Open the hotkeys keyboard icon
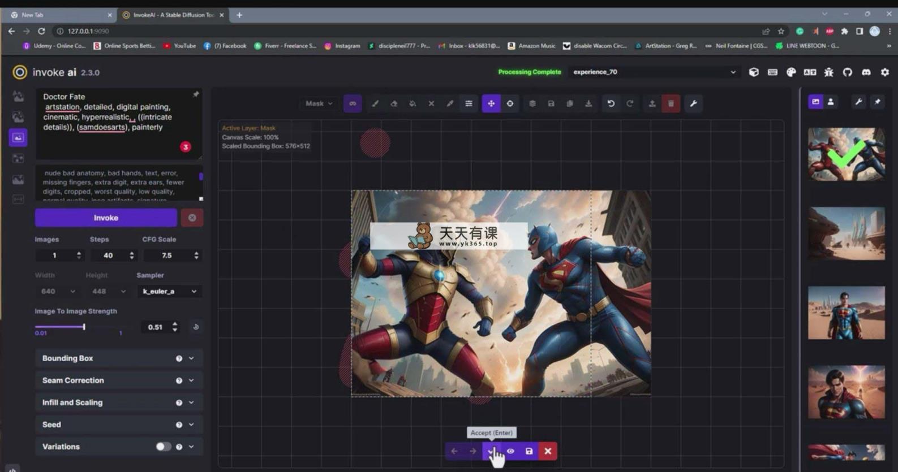 pyautogui.click(x=772, y=72)
